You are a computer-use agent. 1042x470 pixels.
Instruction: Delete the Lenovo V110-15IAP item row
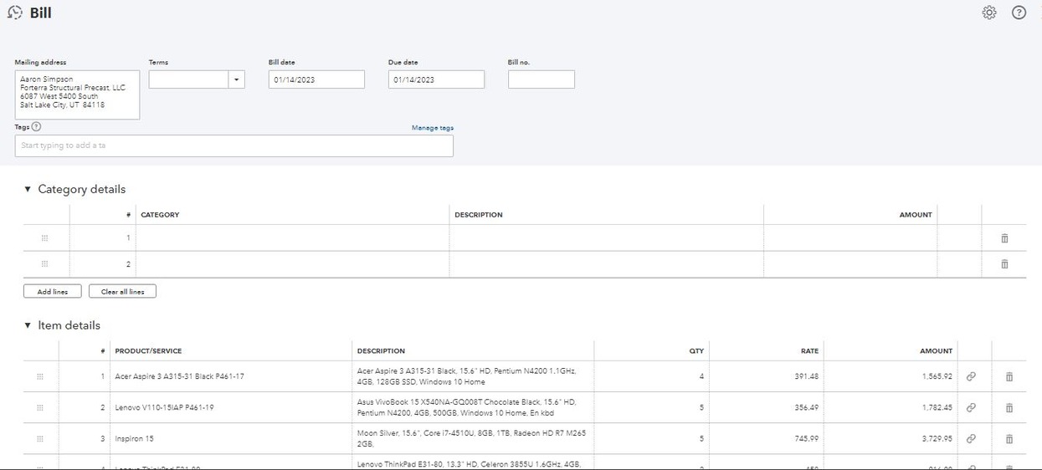tap(1009, 407)
